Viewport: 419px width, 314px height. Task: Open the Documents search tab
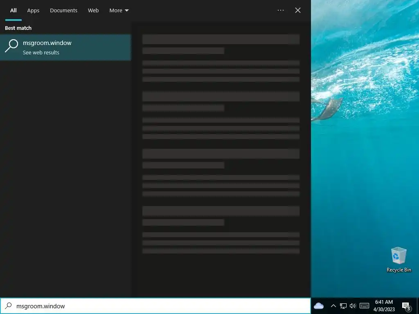tap(63, 10)
